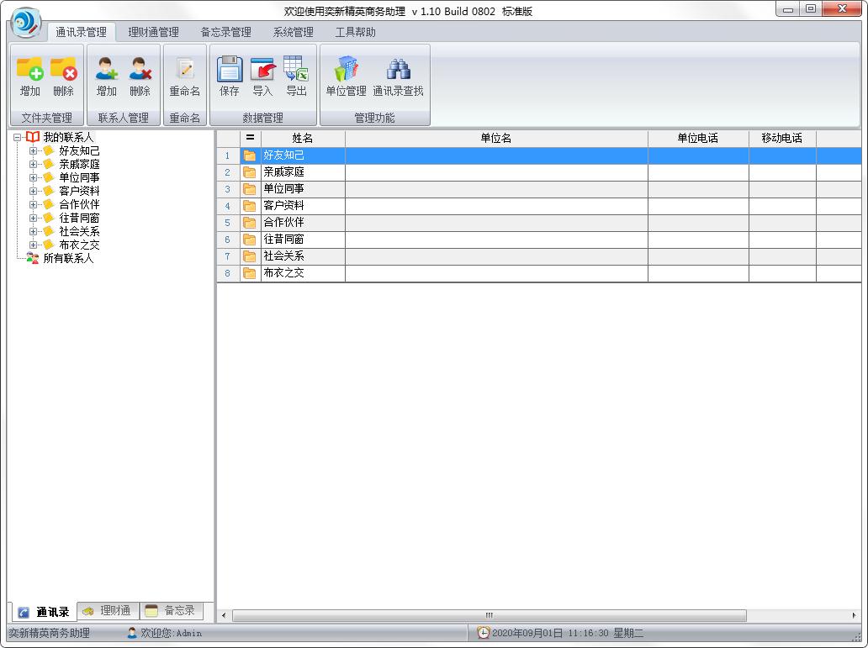Open 单位管理 unit management
Image resolution: width=868 pixels, height=648 pixels.
346,70
